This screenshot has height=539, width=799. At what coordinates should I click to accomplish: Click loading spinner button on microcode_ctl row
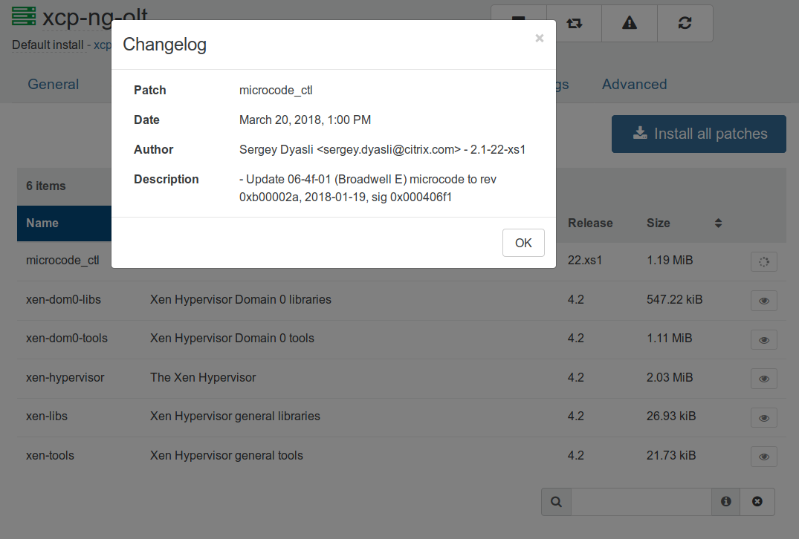tap(764, 261)
